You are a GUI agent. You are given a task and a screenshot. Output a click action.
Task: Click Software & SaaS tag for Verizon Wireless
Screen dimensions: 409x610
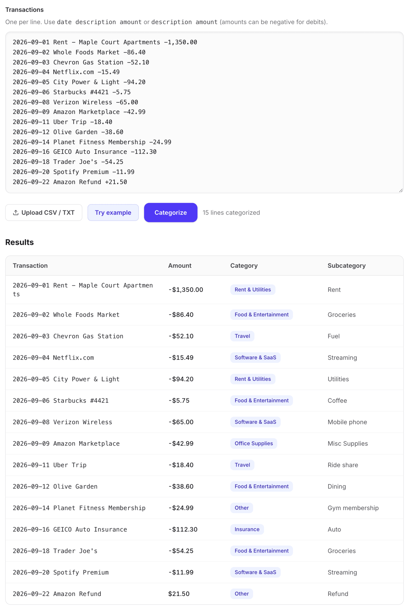coord(255,422)
